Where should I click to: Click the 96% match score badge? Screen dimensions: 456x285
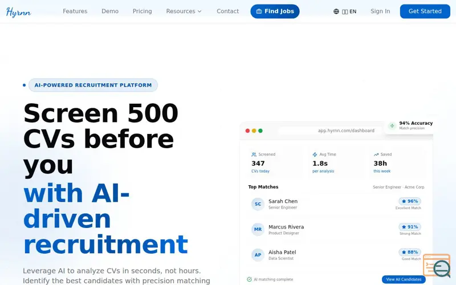tap(409, 201)
